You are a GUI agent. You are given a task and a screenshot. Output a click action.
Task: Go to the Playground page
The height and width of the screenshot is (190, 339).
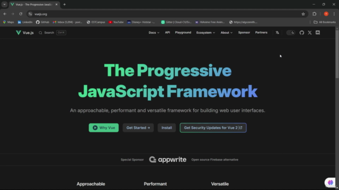click(183, 33)
